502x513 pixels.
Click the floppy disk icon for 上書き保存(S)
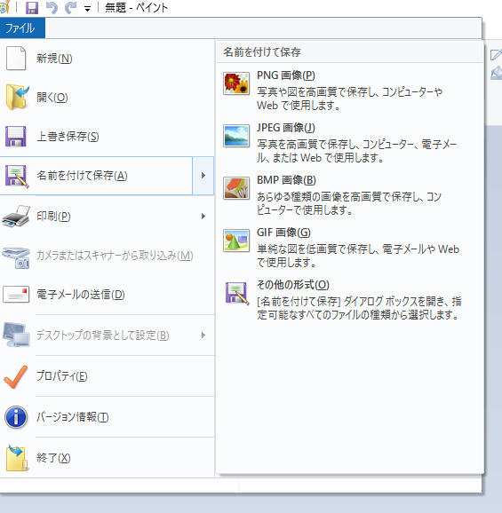pos(16,136)
